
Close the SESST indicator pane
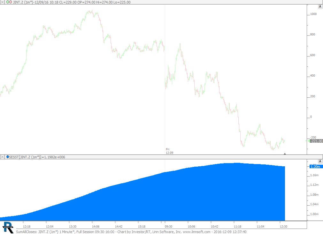(x=2, y=157)
